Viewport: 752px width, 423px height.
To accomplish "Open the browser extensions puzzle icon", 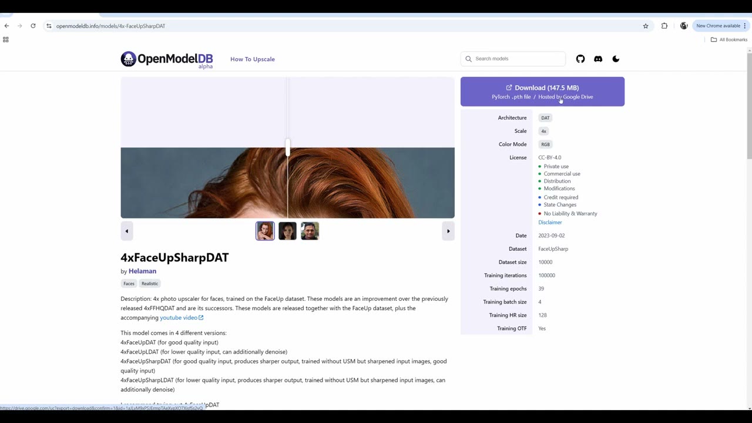I will point(664,26).
